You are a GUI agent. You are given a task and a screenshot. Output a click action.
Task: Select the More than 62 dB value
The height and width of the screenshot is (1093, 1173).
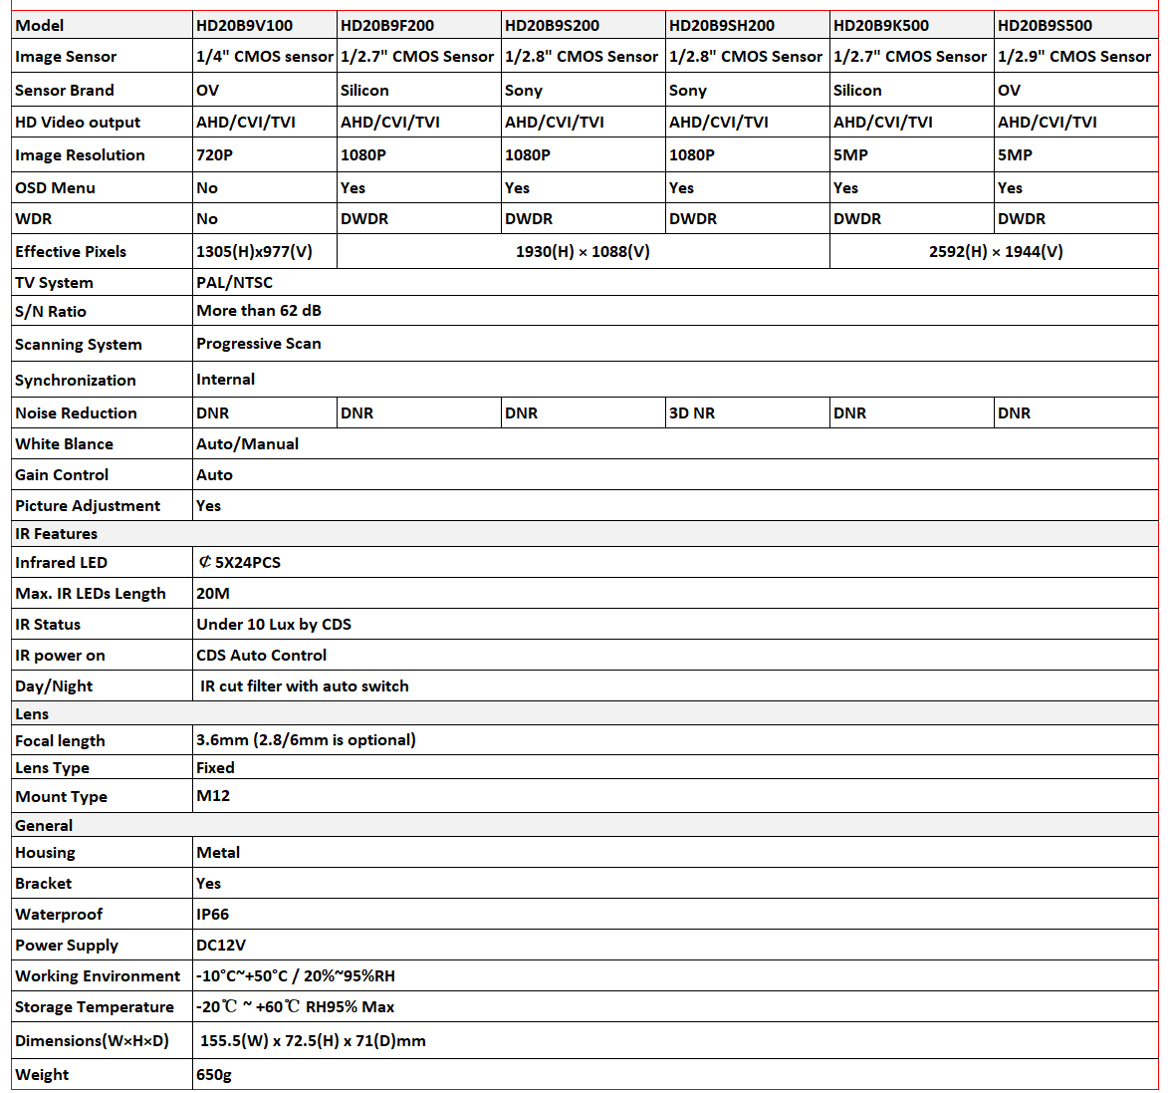(259, 311)
